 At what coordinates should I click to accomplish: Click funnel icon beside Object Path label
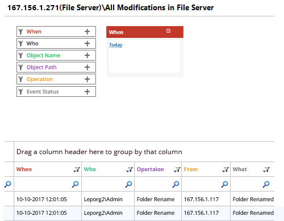[20, 67]
